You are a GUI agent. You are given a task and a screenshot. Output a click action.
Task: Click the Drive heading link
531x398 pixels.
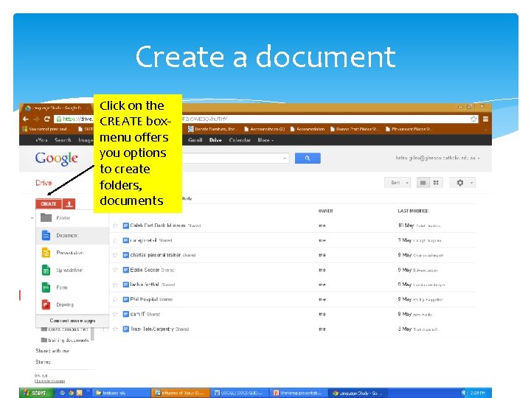(x=44, y=183)
